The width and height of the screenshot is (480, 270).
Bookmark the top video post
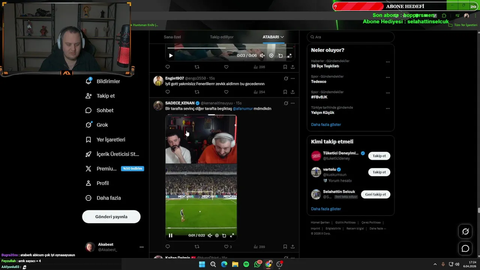285,67
